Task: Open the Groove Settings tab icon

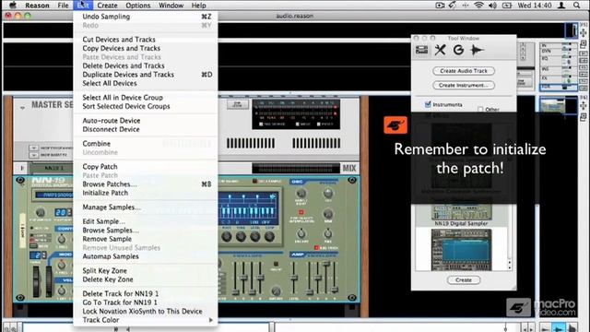Action: click(x=458, y=50)
